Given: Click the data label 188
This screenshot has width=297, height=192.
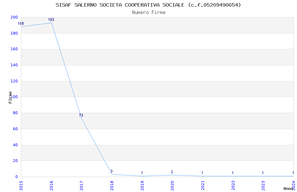Looking at the screenshot, I should click(21, 23).
